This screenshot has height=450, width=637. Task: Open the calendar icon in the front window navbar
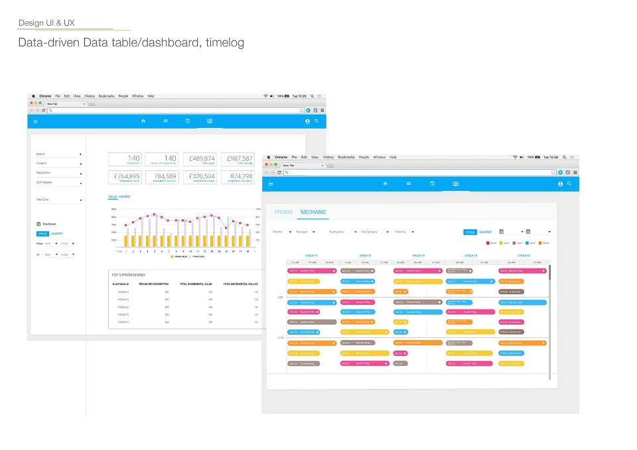(432, 184)
